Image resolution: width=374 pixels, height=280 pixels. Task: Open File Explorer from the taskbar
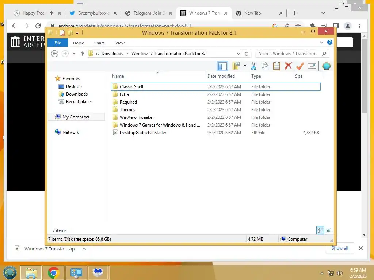(31, 273)
